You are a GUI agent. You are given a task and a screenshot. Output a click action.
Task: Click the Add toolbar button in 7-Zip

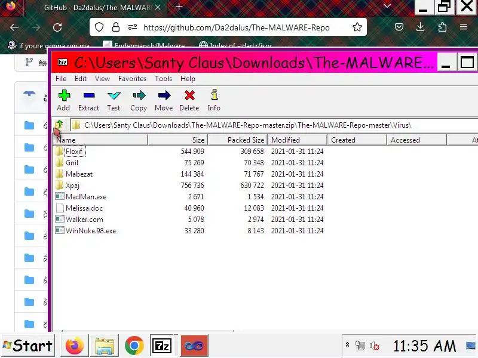pos(64,100)
